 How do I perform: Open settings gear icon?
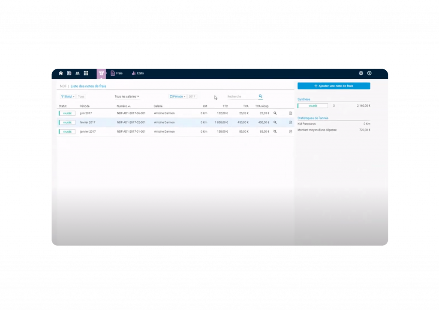pos(361,73)
